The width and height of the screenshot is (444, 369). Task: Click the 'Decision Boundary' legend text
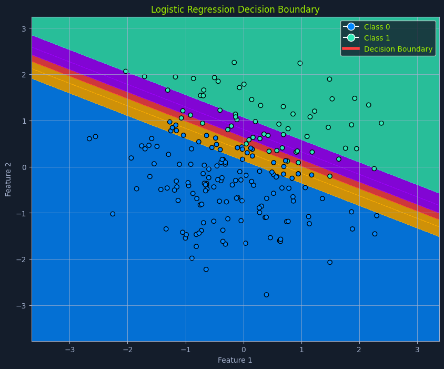point(398,49)
